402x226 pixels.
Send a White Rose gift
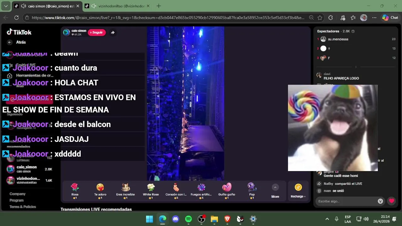click(x=151, y=191)
